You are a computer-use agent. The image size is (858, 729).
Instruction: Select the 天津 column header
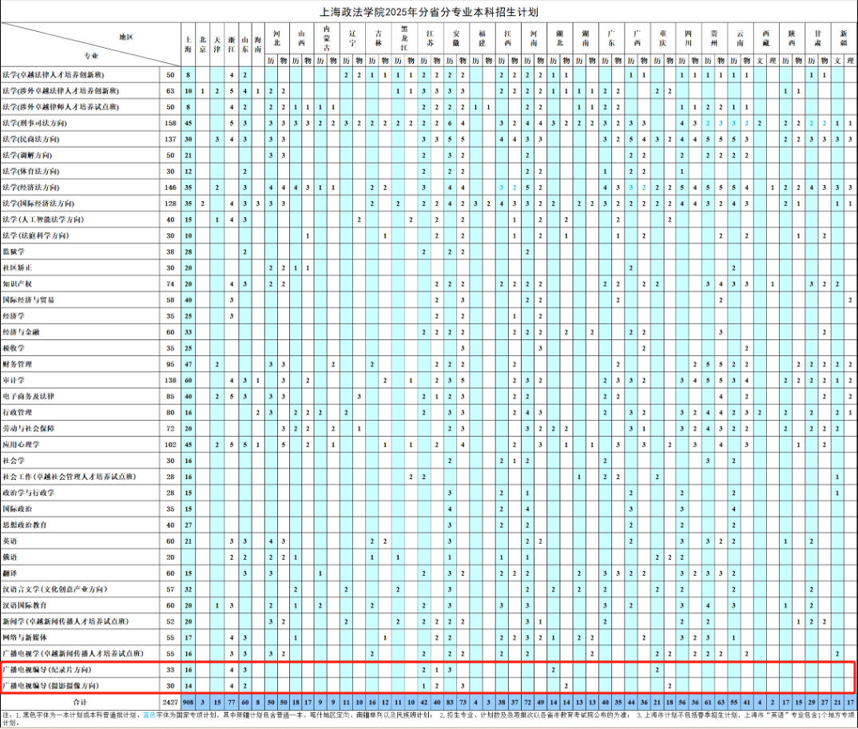coord(217,44)
